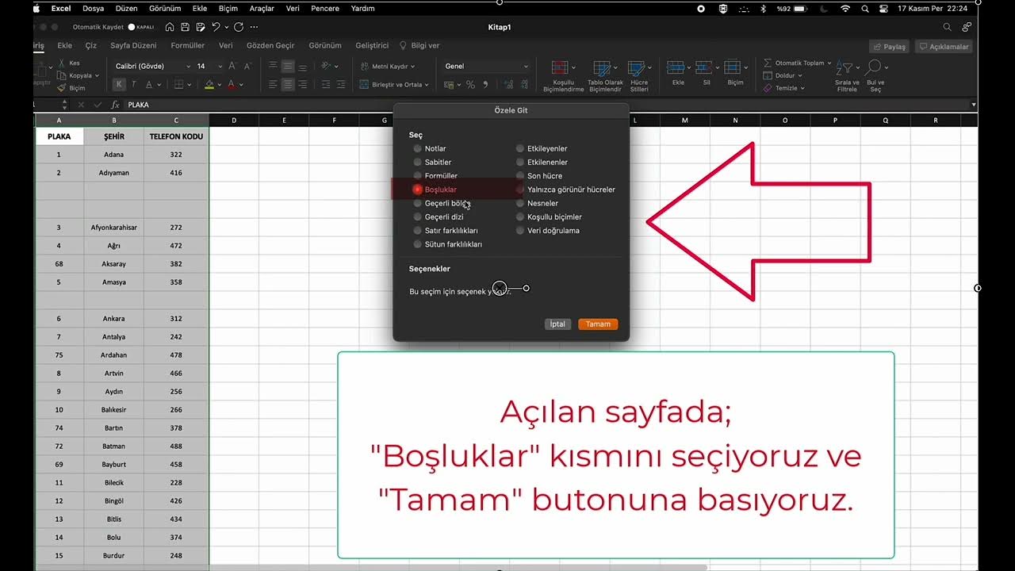Click the Save As icon with pencil
This screenshot has height=571, width=1015.
tap(199, 27)
